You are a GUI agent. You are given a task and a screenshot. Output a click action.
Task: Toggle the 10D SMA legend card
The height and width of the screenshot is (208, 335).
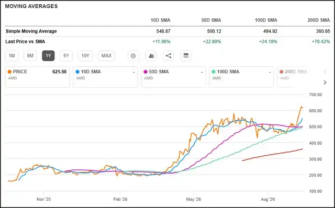click(105, 77)
